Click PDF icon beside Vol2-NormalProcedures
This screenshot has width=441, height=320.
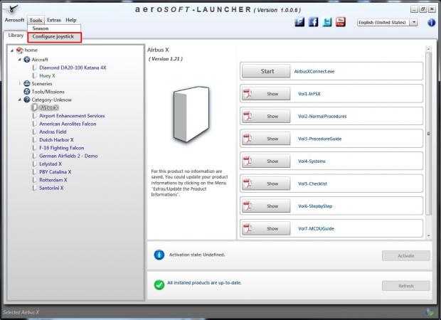click(x=248, y=116)
